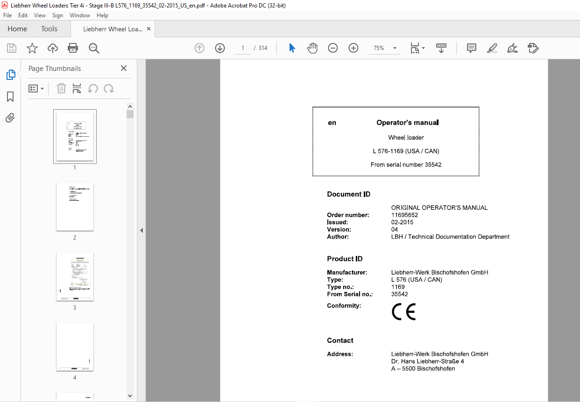Click 'From serial number 35542' line
The image size is (580, 402).
[x=406, y=165]
